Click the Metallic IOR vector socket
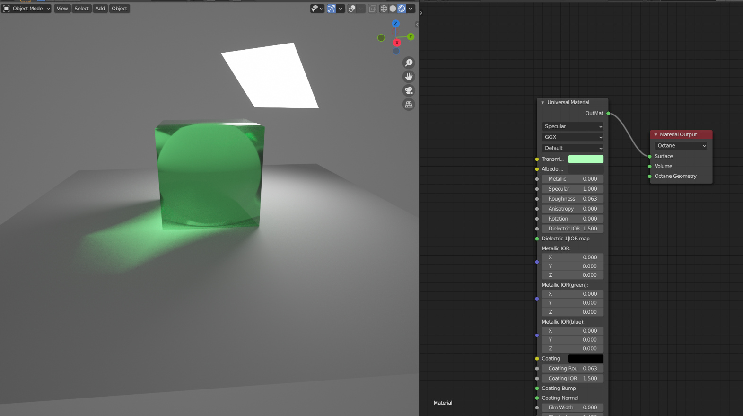The height and width of the screenshot is (416, 743). [x=537, y=262]
